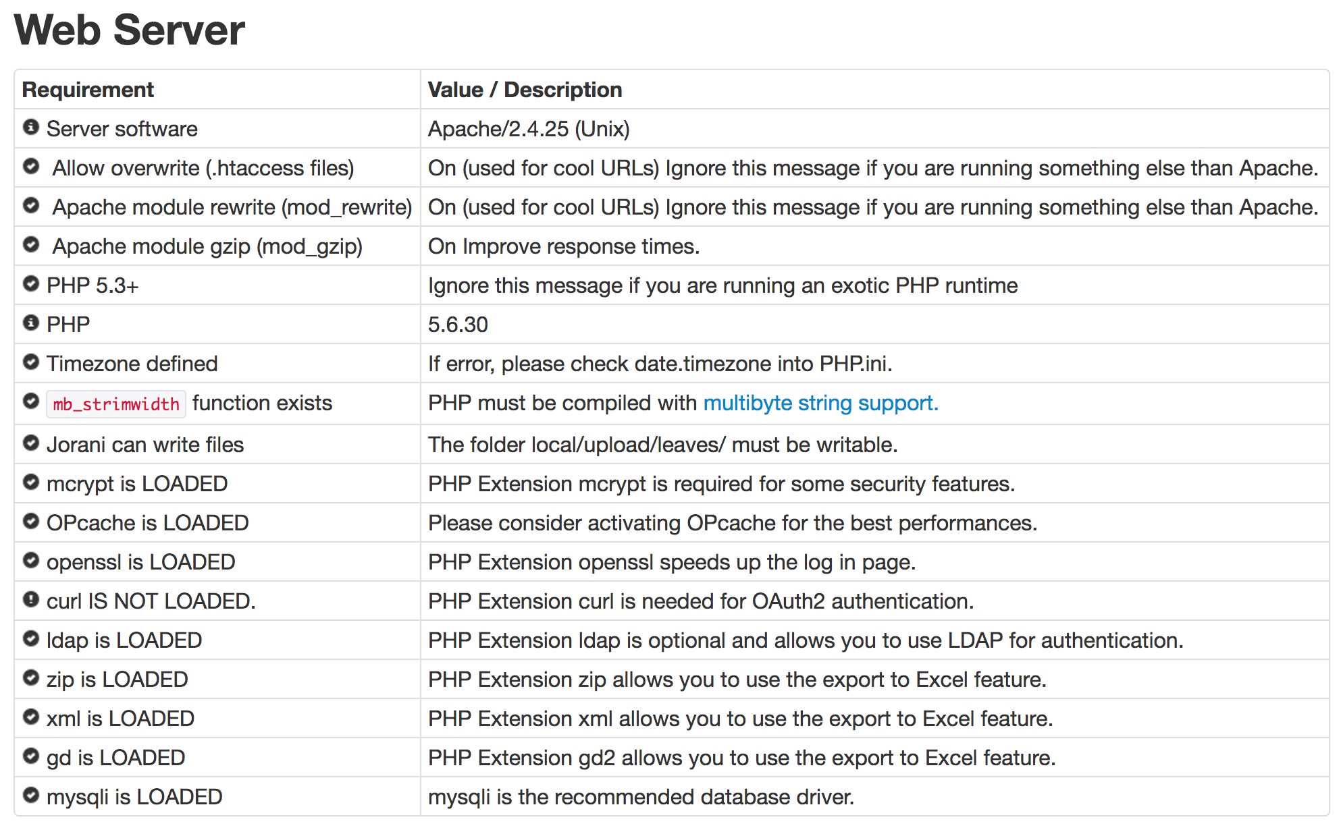Click the check icon next to OPcache is LOADED
This screenshot has height=830, width=1341.
click(x=31, y=521)
